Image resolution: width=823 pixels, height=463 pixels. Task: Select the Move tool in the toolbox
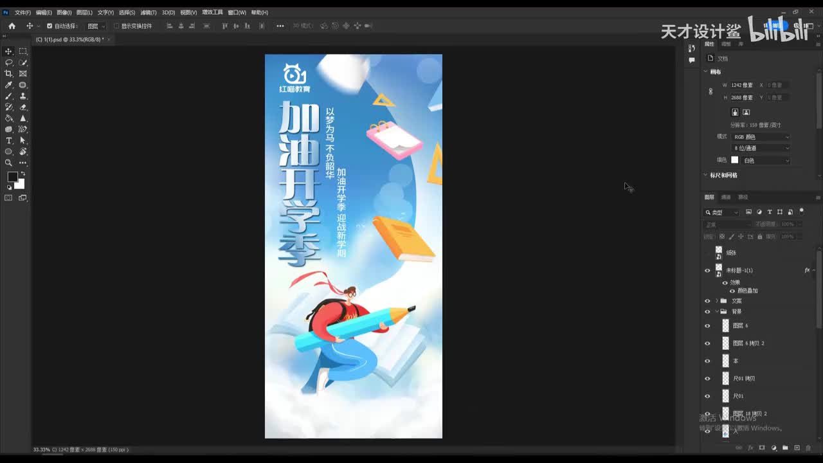point(9,51)
